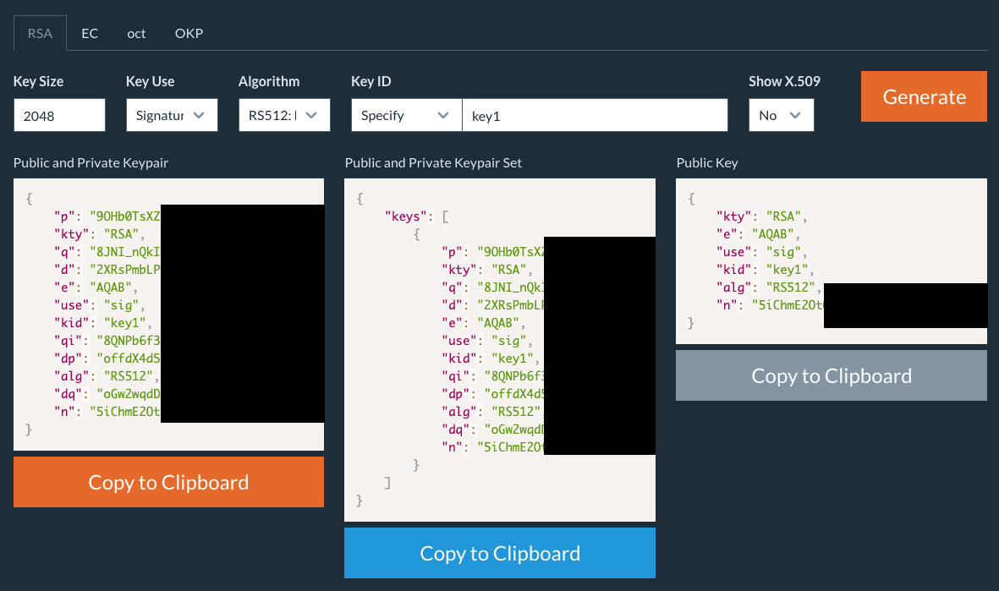Copy the Public and Private Keypair to clipboard

tap(168, 482)
